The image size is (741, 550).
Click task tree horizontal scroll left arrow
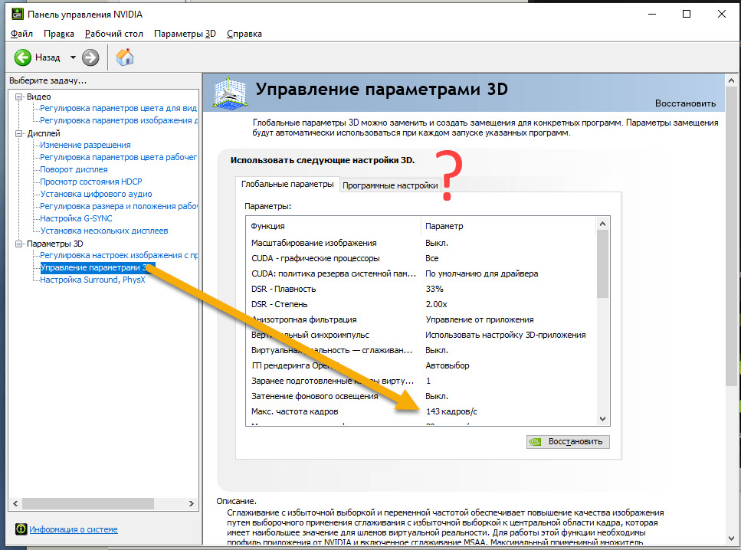[x=15, y=504]
